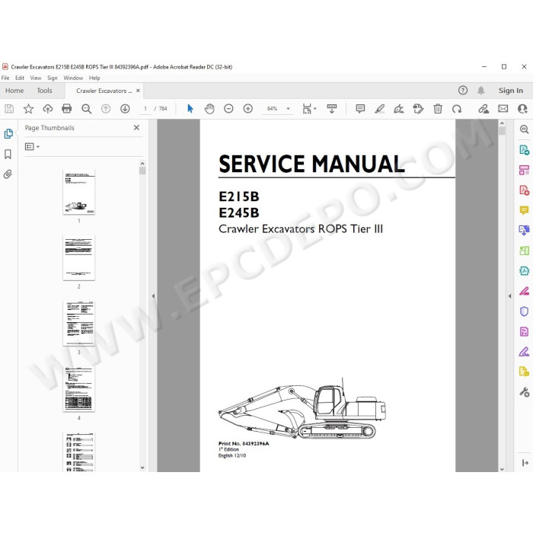This screenshot has height=533, width=533.
Task: Open thumbnail options dropdown menu
Action: 32,146
